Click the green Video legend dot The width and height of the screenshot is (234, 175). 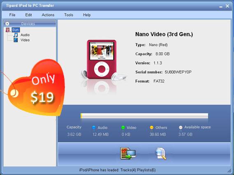(x=123, y=127)
